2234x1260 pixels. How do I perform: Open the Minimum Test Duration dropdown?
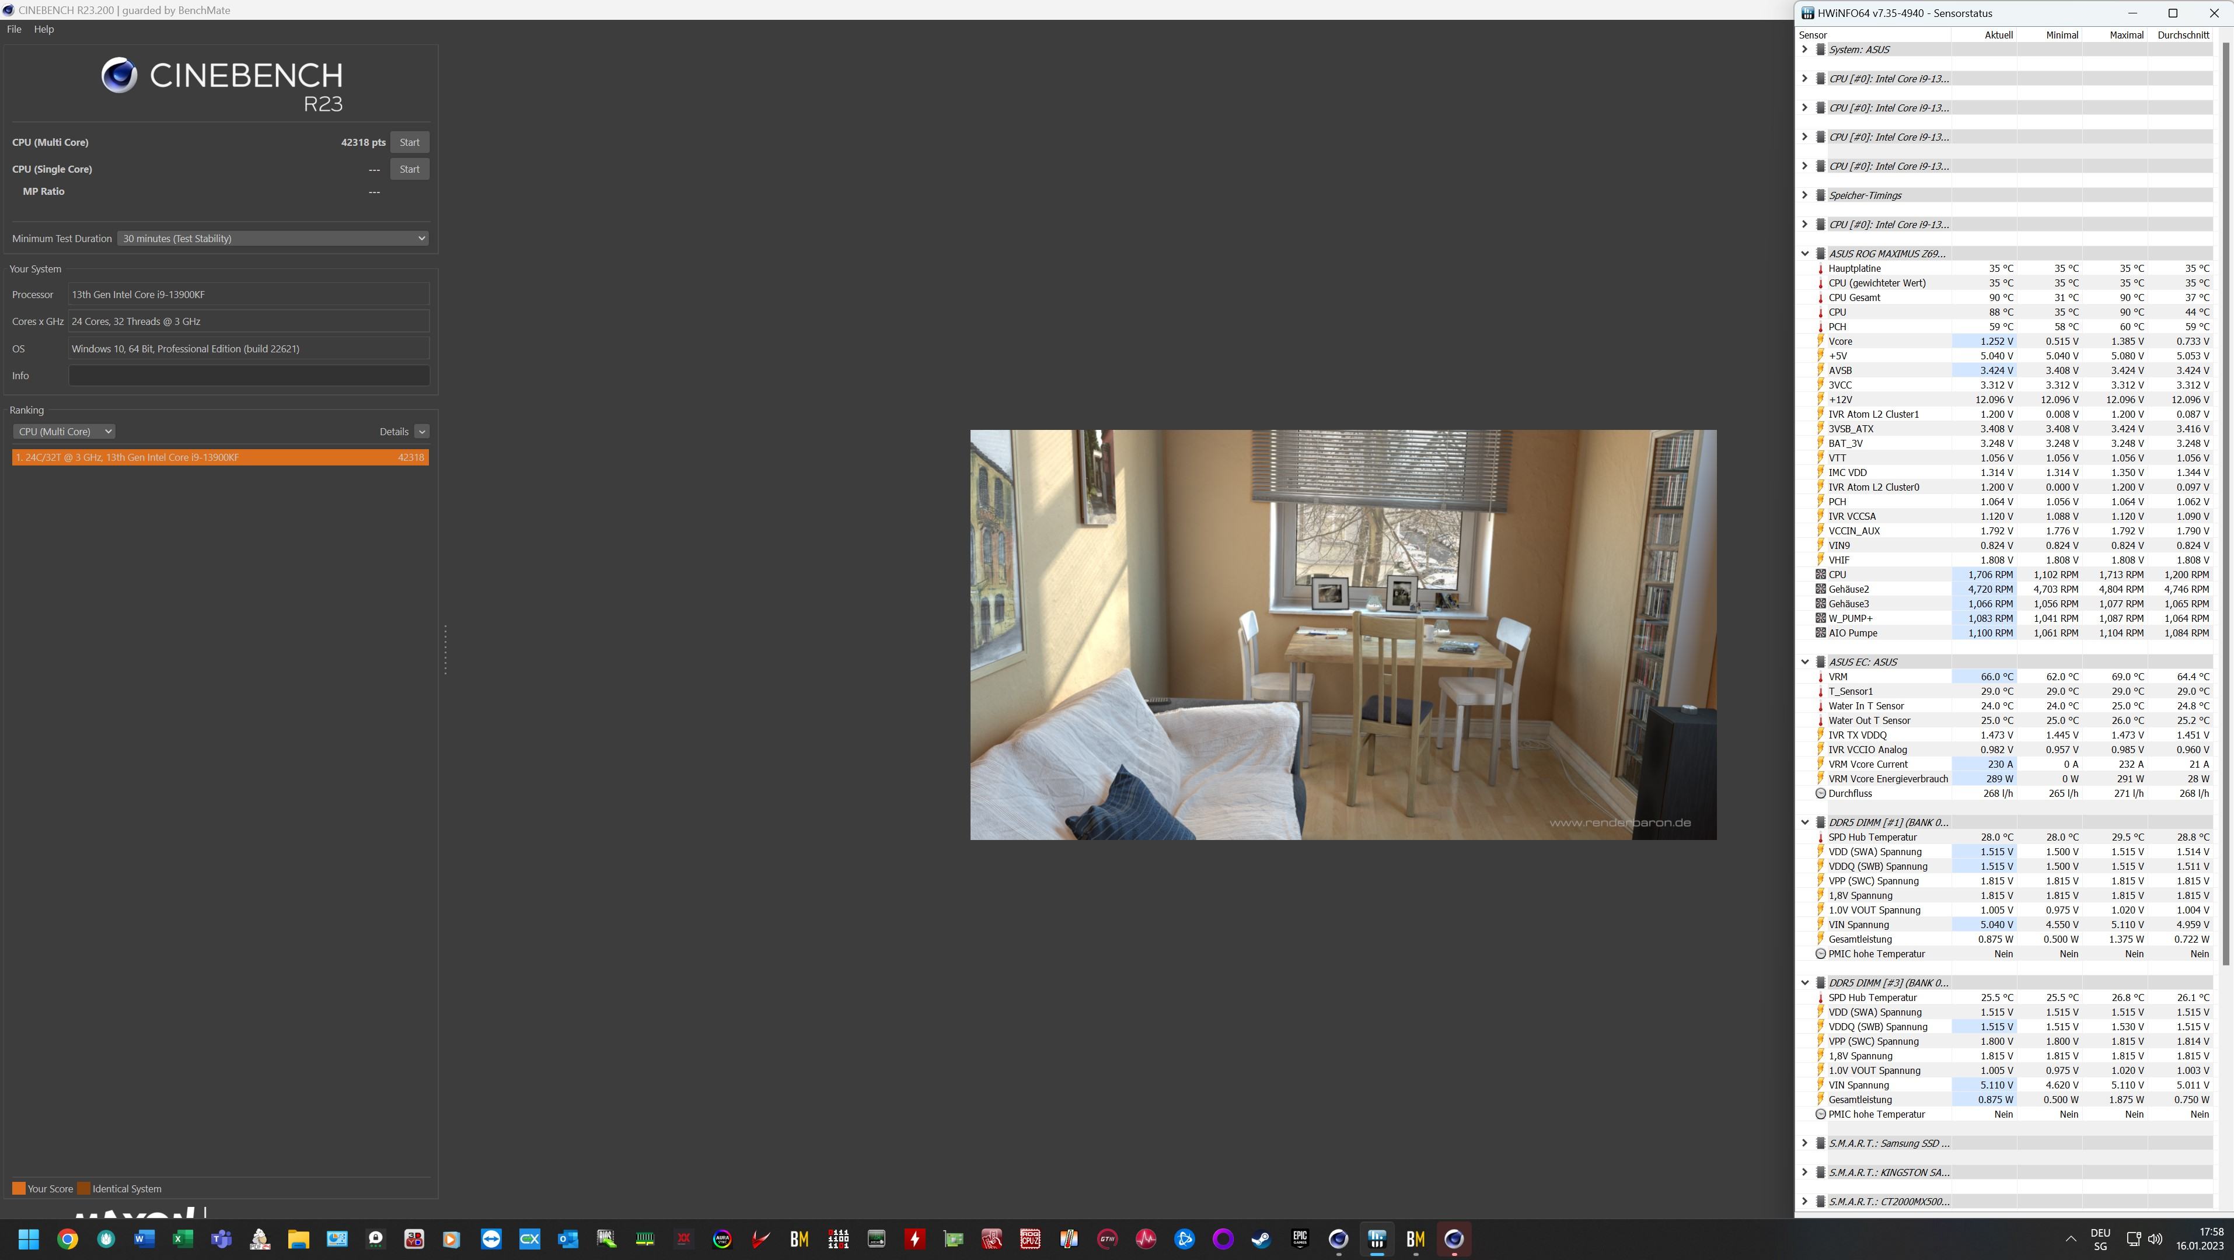point(274,239)
